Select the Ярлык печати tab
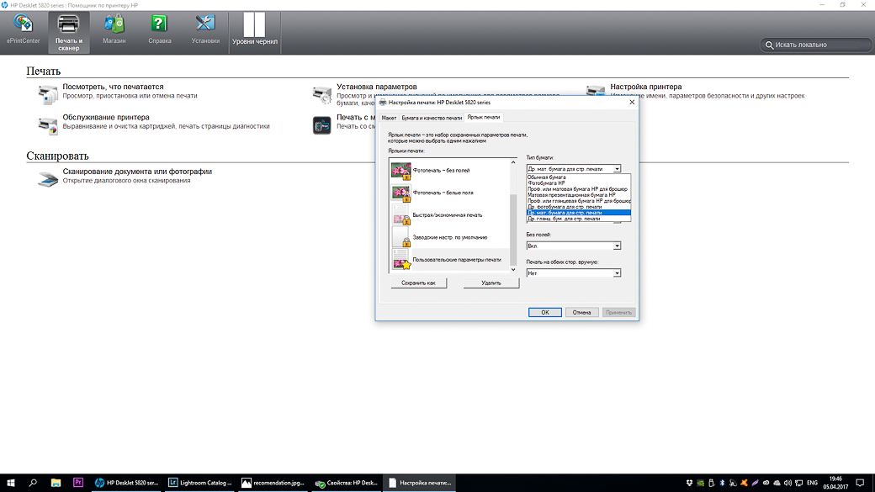This screenshot has width=875, height=492. coord(484,117)
